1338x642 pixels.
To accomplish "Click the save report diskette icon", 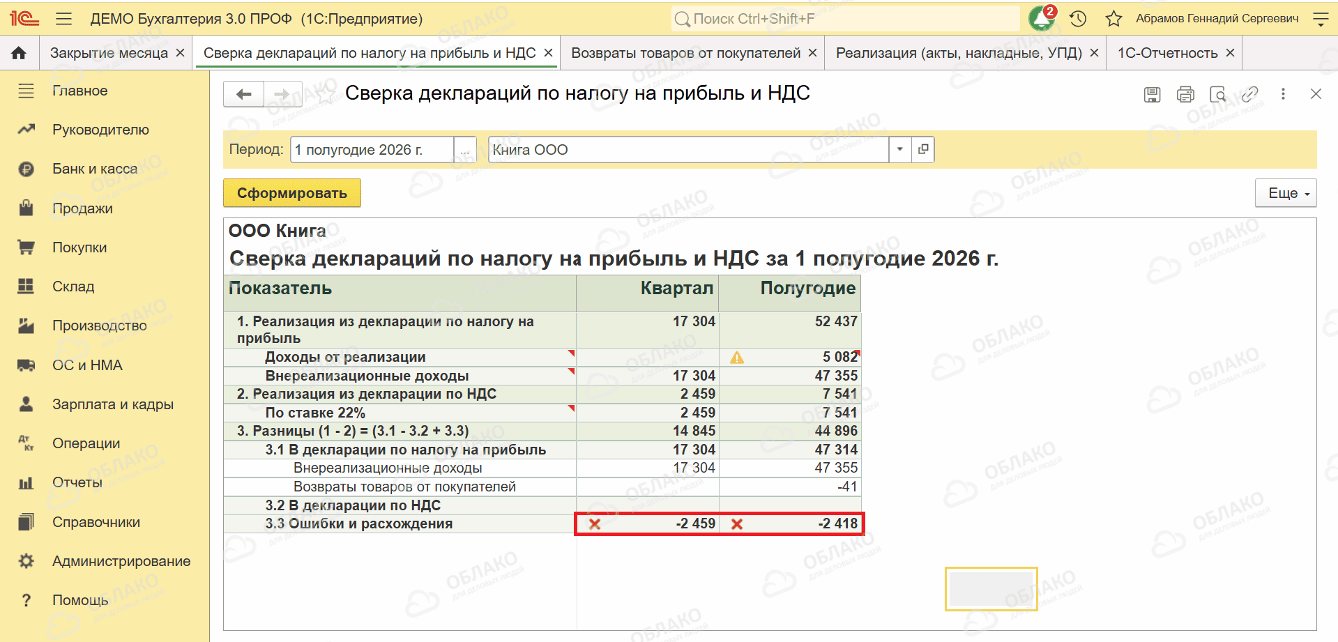I will 1153,94.
